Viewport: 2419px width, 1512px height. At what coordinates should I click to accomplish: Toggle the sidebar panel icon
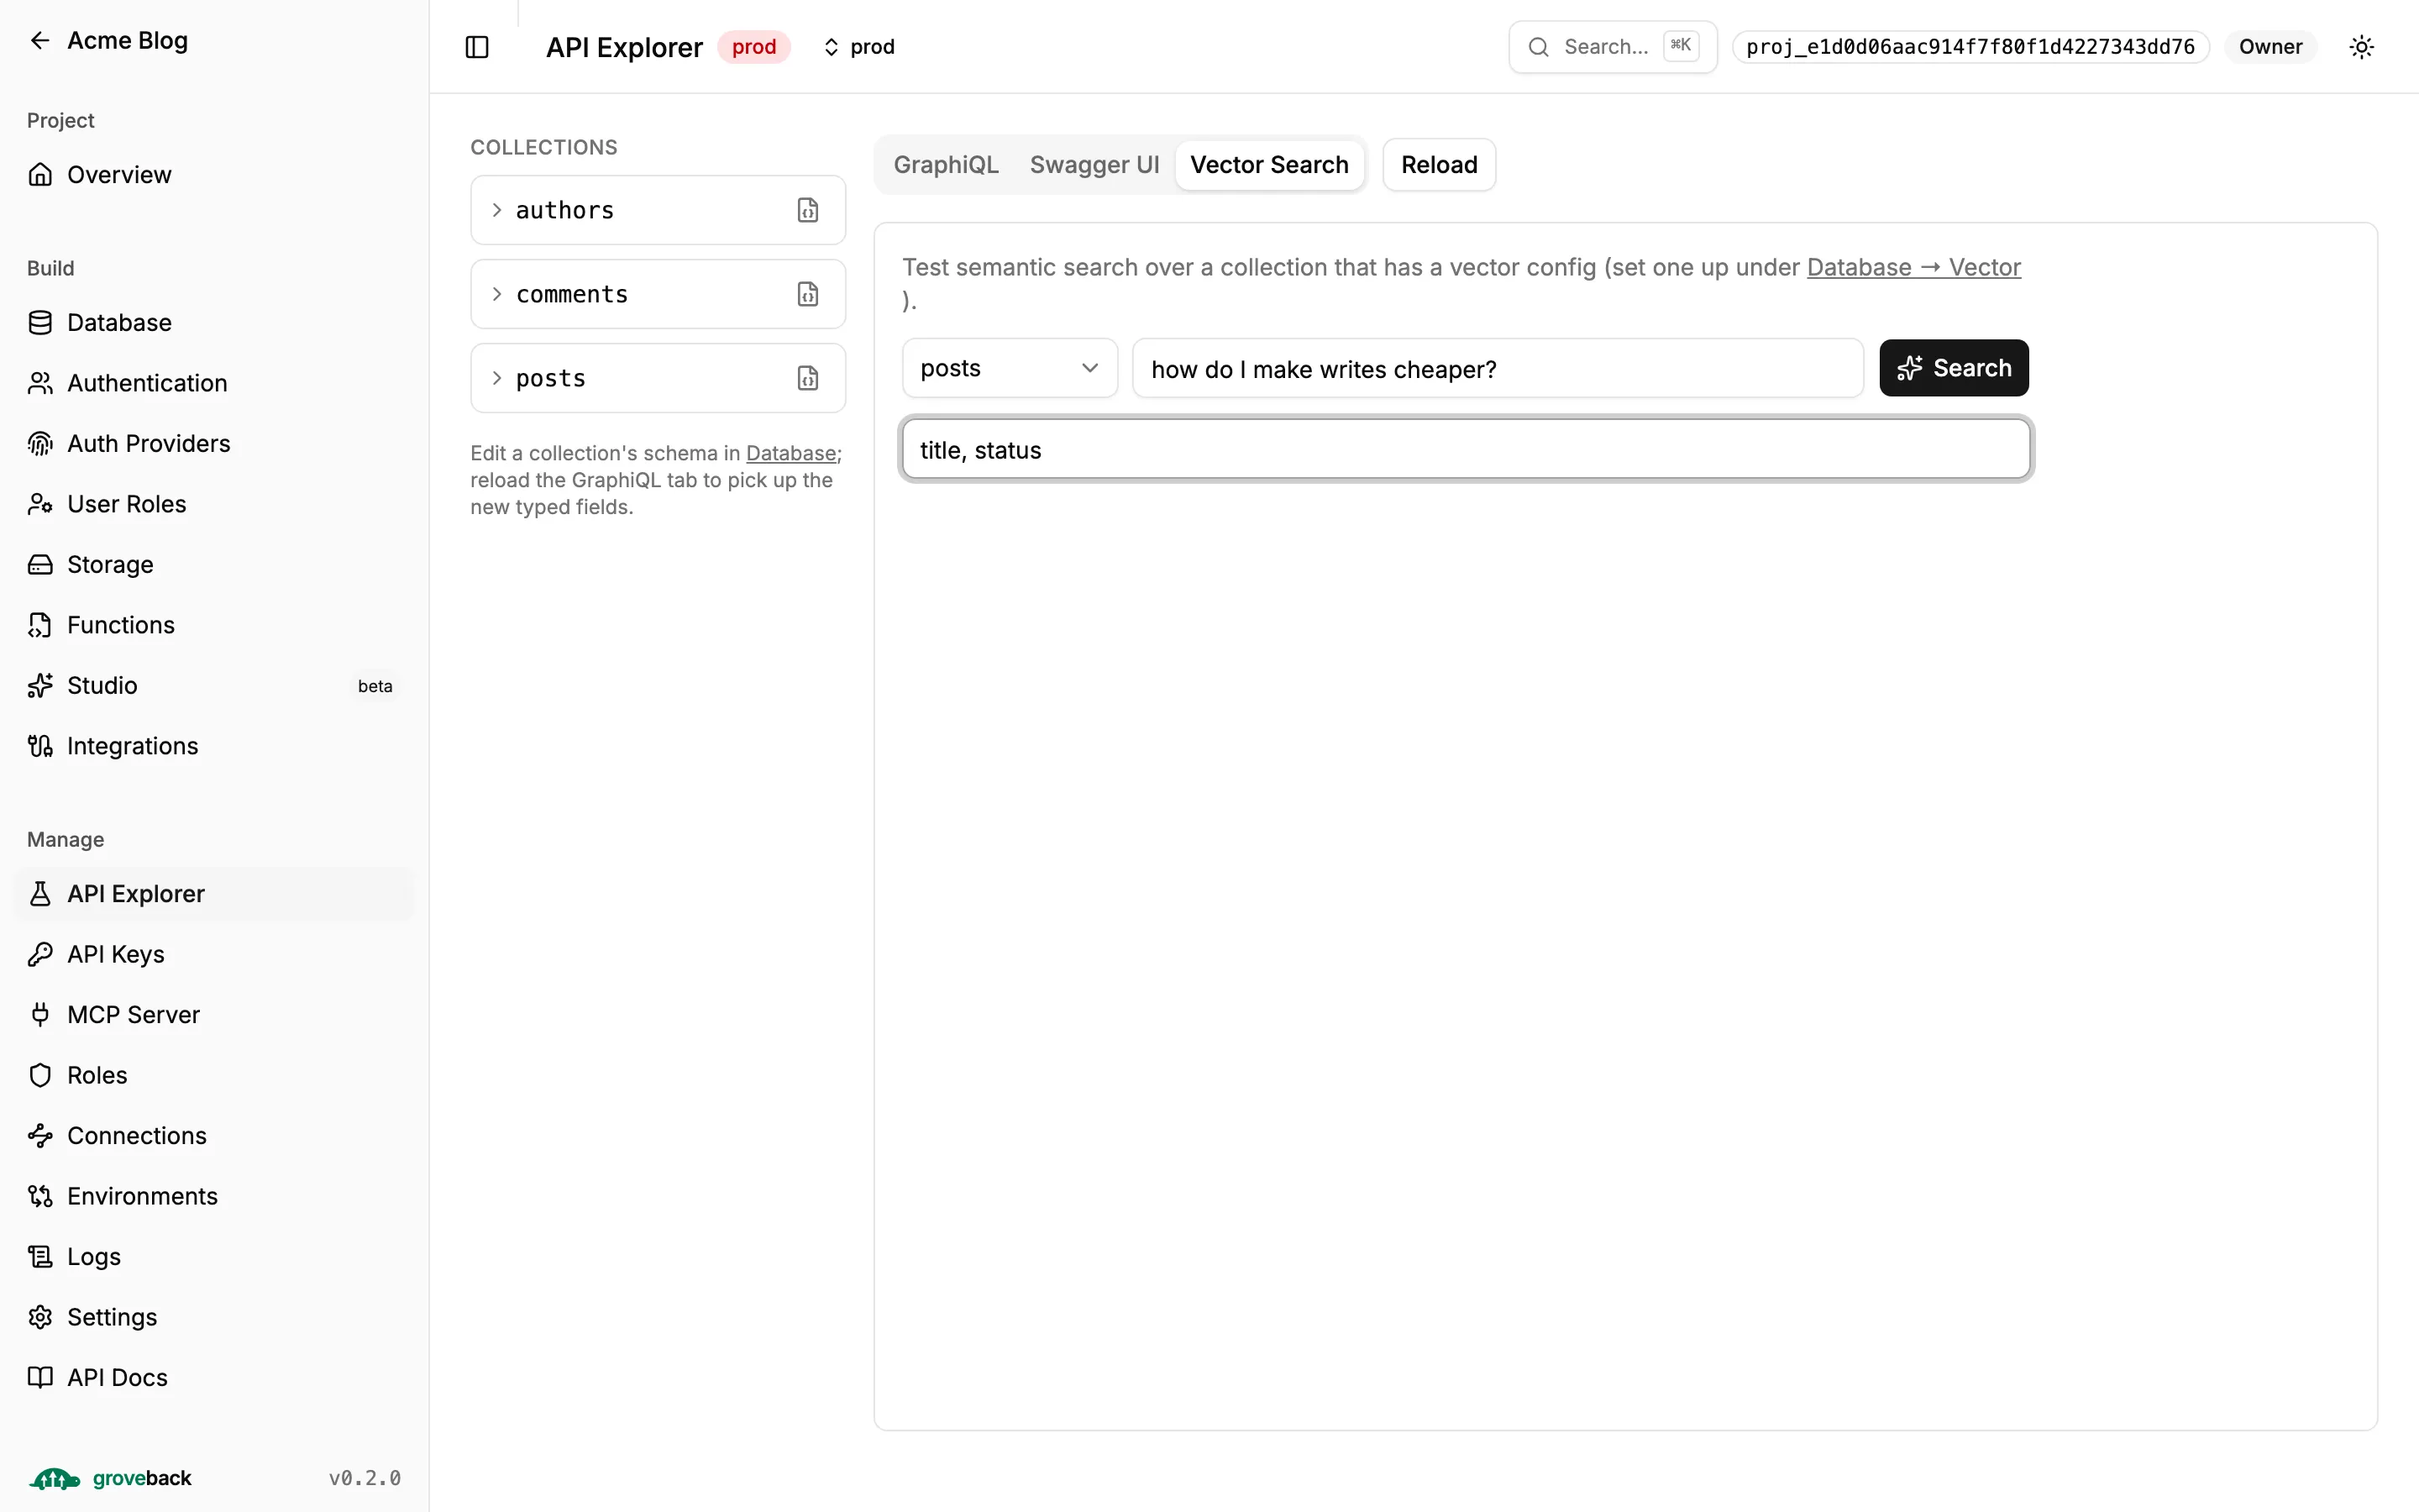[477, 47]
